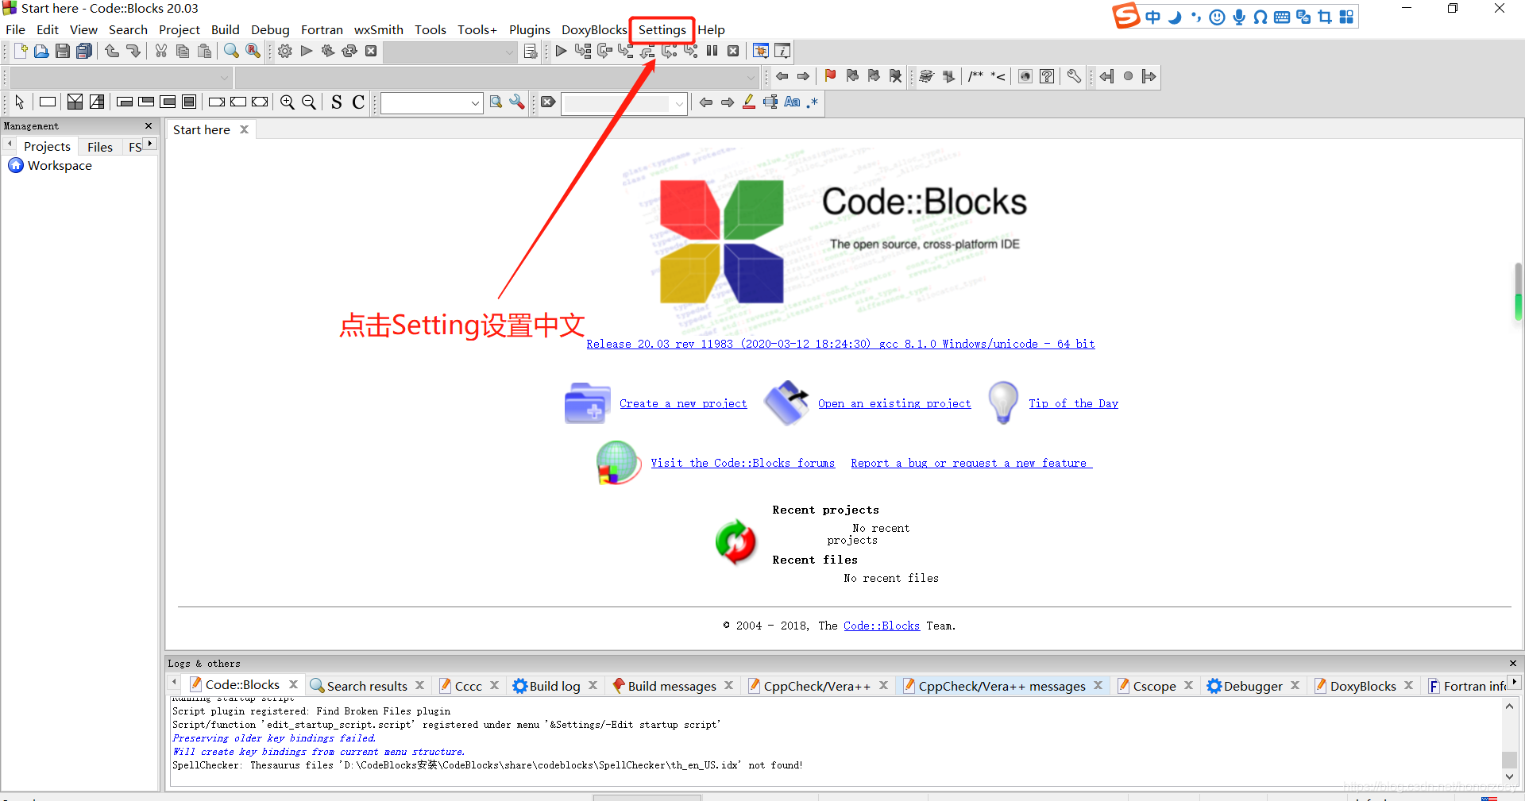Click Create a new project link
This screenshot has height=801, width=1525.
tap(683, 403)
